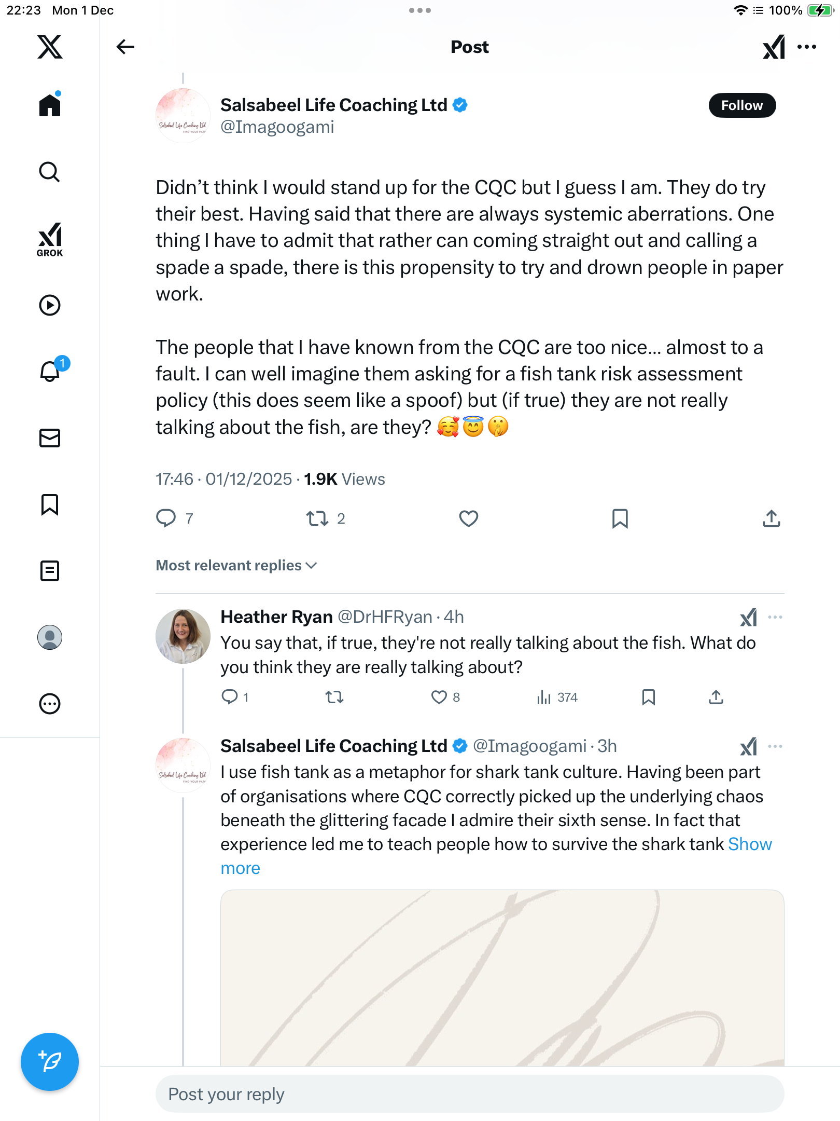Go back with the arrow
This screenshot has width=840, height=1121.
[125, 47]
